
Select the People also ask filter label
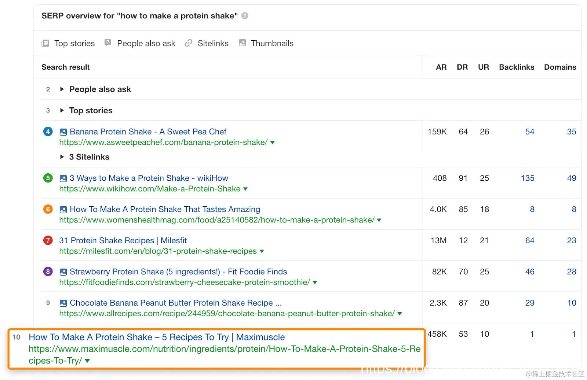[x=146, y=44]
